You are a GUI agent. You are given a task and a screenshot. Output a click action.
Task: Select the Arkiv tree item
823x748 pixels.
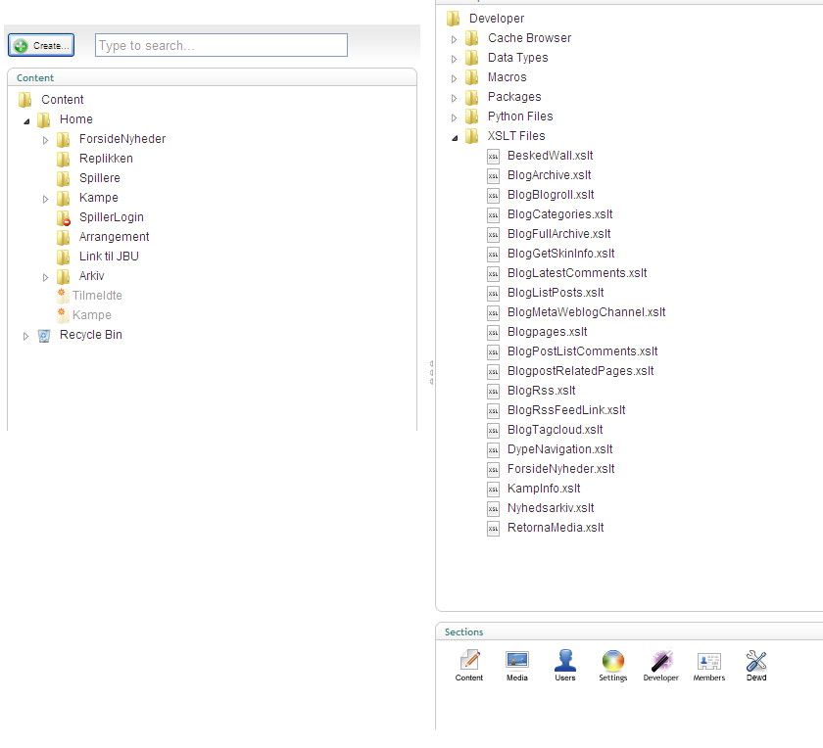point(92,275)
